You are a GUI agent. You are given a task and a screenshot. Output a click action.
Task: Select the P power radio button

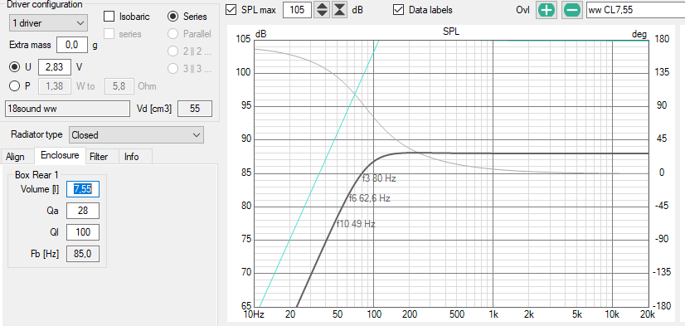[14, 86]
